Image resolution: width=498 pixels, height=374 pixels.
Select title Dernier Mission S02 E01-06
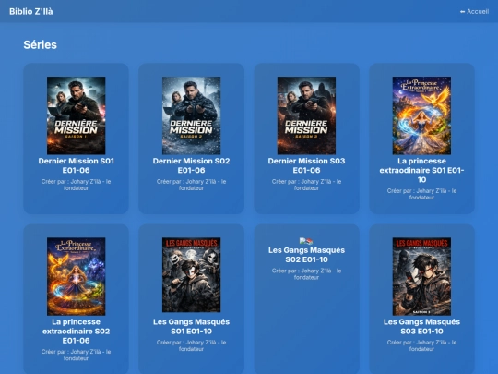(191, 165)
